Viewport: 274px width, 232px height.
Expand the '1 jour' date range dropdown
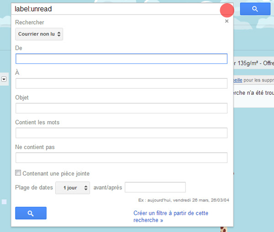[73, 188]
